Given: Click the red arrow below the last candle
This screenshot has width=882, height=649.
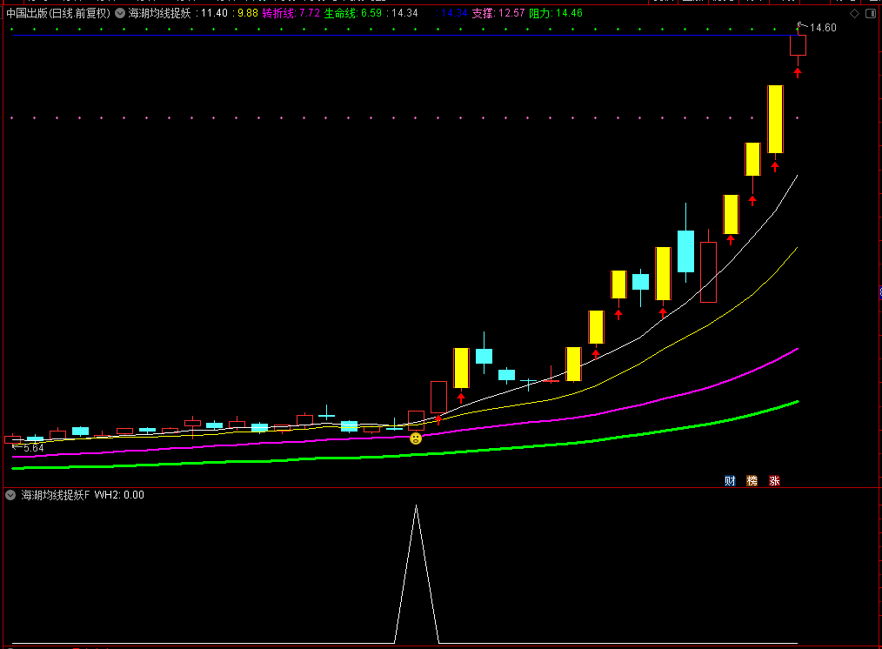Looking at the screenshot, I should tap(798, 72).
